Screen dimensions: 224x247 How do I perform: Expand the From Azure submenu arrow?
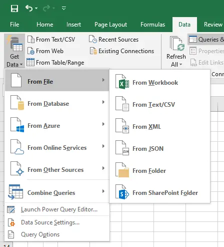pyautogui.click(x=103, y=124)
